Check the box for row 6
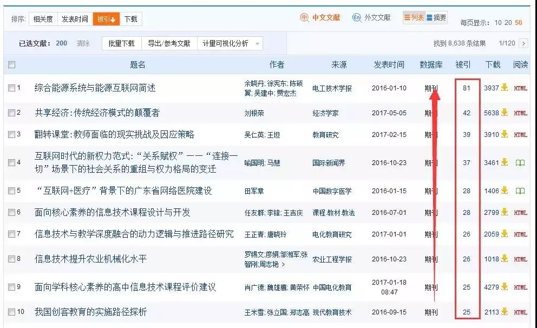Viewport: 537px width, 328px height. tap(12, 212)
